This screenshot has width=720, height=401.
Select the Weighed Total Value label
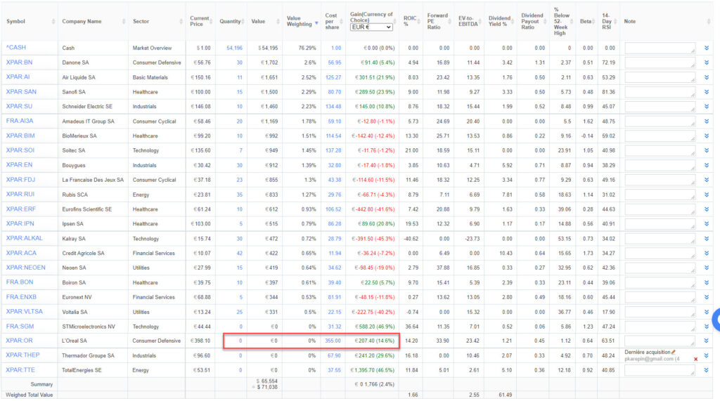29,395
